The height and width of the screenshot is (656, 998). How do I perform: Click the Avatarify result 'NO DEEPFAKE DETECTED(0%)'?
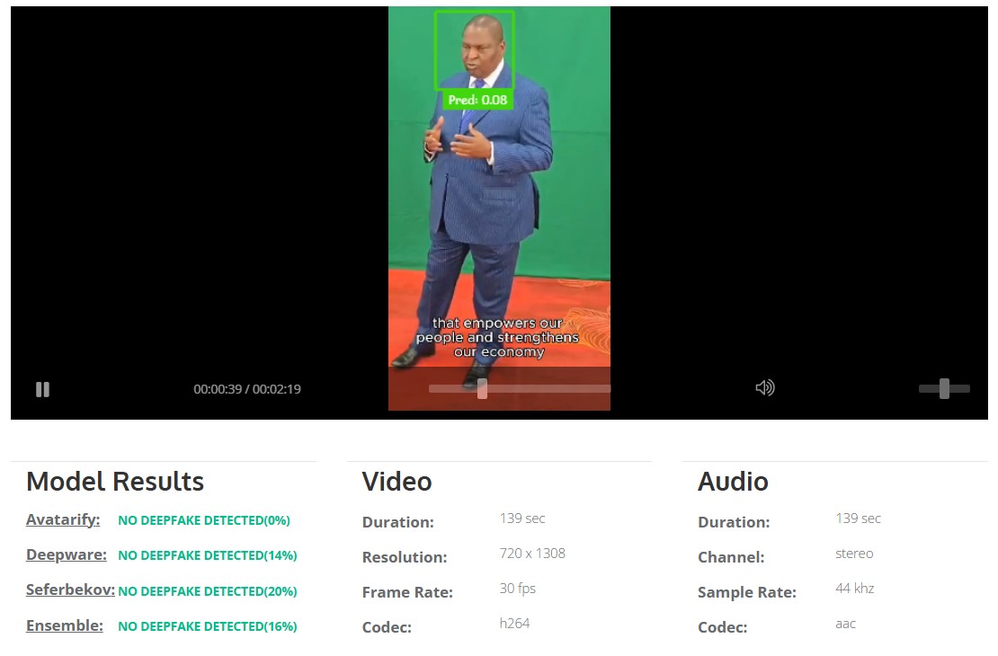(204, 520)
